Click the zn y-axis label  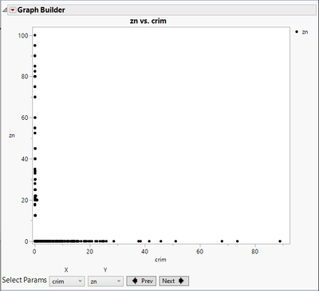[x=12, y=135]
